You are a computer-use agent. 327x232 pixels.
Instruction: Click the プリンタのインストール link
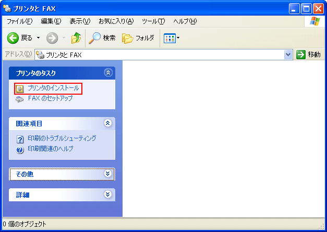(x=53, y=88)
